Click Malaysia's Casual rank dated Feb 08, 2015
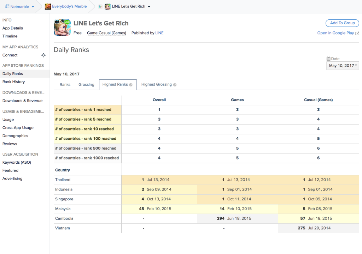The height and width of the screenshot is (254, 362). point(319,209)
